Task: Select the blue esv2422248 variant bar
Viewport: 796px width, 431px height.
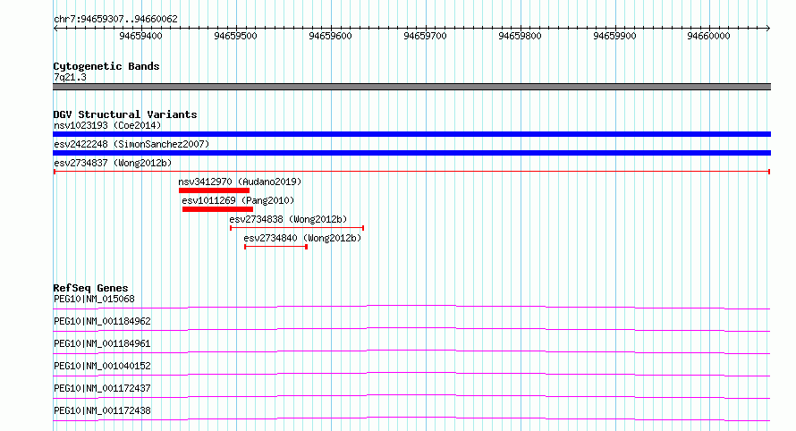Action: tap(411, 153)
